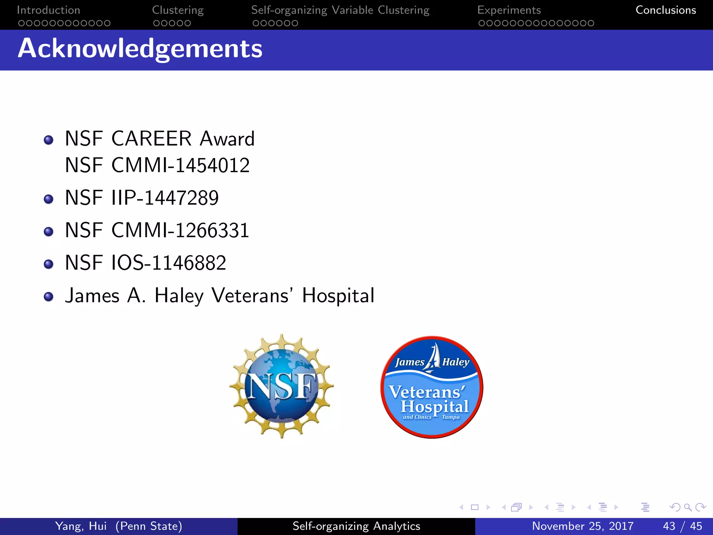Go to previous slide arrow
The width and height of the screenshot is (713, 535).
(461, 507)
